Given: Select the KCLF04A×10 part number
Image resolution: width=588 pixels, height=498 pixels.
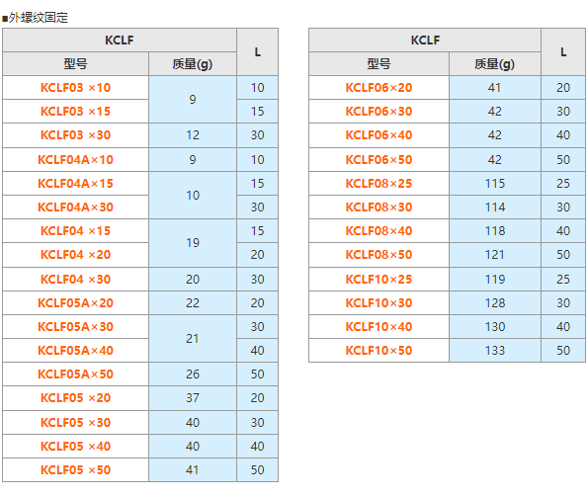Looking at the screenshot, I should 75,160.
